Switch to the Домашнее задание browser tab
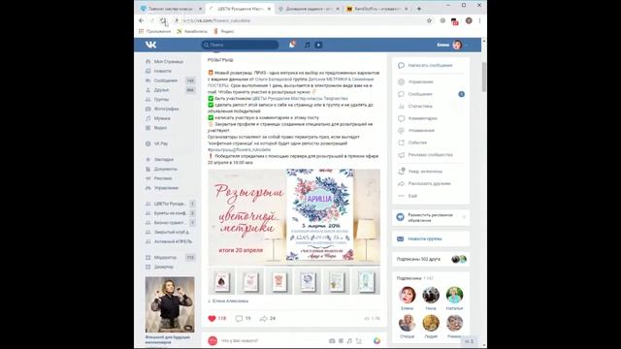The width and height of the screenshot is (621, 349). [309, 9]
